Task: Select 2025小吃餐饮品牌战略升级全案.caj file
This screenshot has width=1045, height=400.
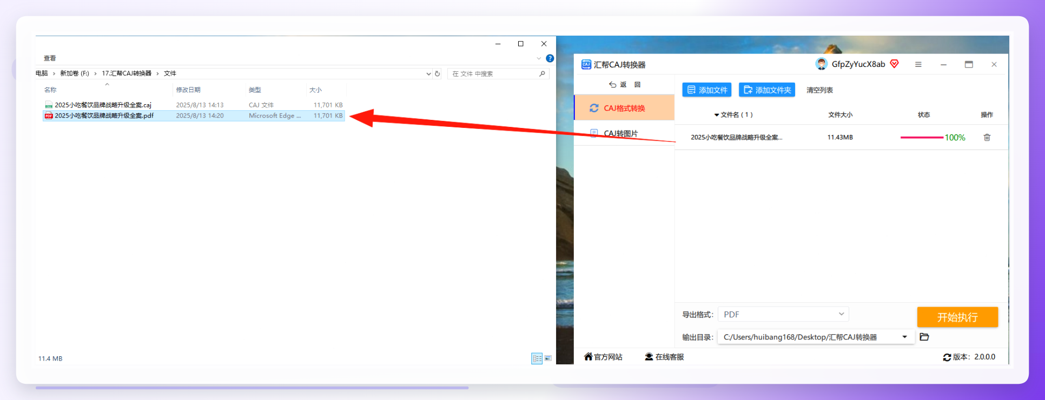Action: (x=103, y=105)
